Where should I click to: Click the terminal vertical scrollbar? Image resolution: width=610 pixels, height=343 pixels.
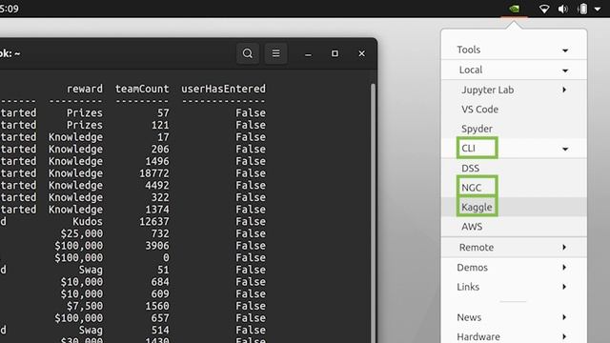click(373, 213)
